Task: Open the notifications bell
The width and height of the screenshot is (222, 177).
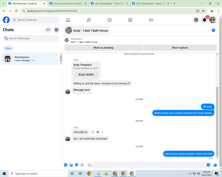Action: click(204, 20)
